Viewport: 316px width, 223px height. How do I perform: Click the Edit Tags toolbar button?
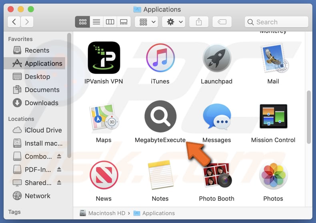point(222,22)
